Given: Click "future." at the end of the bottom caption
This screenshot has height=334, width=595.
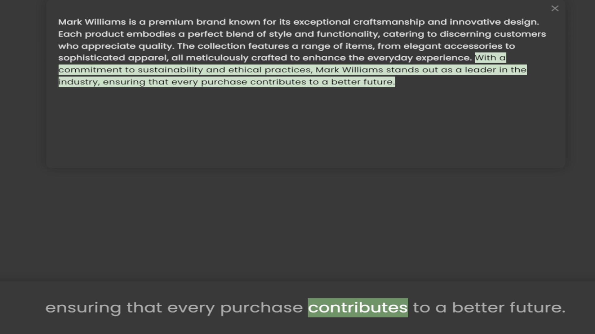Looking at the screenshot, I should (x=537, y=308).
